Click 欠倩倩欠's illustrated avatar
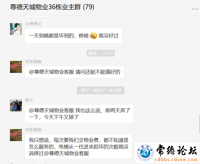This screenshot has height=164, width=200. pos(16,29)
